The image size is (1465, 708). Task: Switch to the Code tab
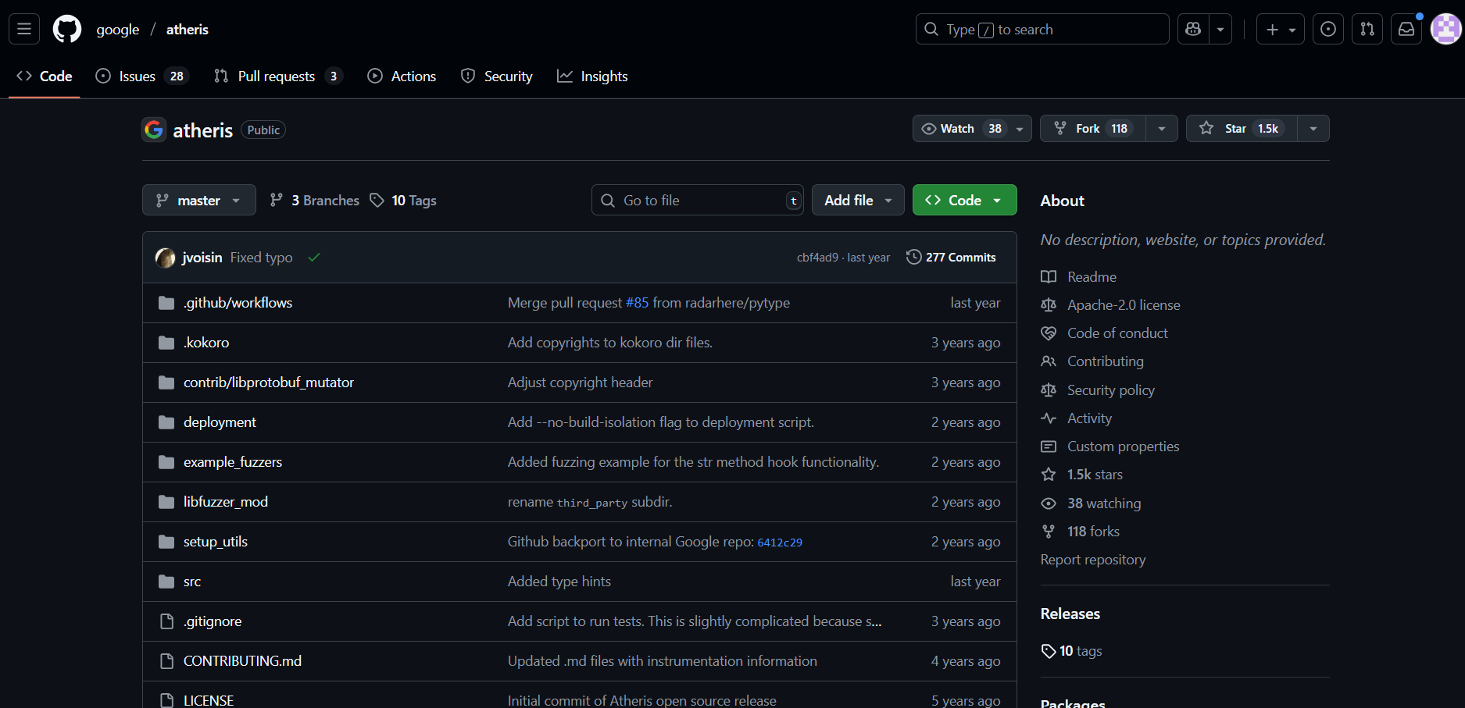pyautogui.click(x=45, y=76)
